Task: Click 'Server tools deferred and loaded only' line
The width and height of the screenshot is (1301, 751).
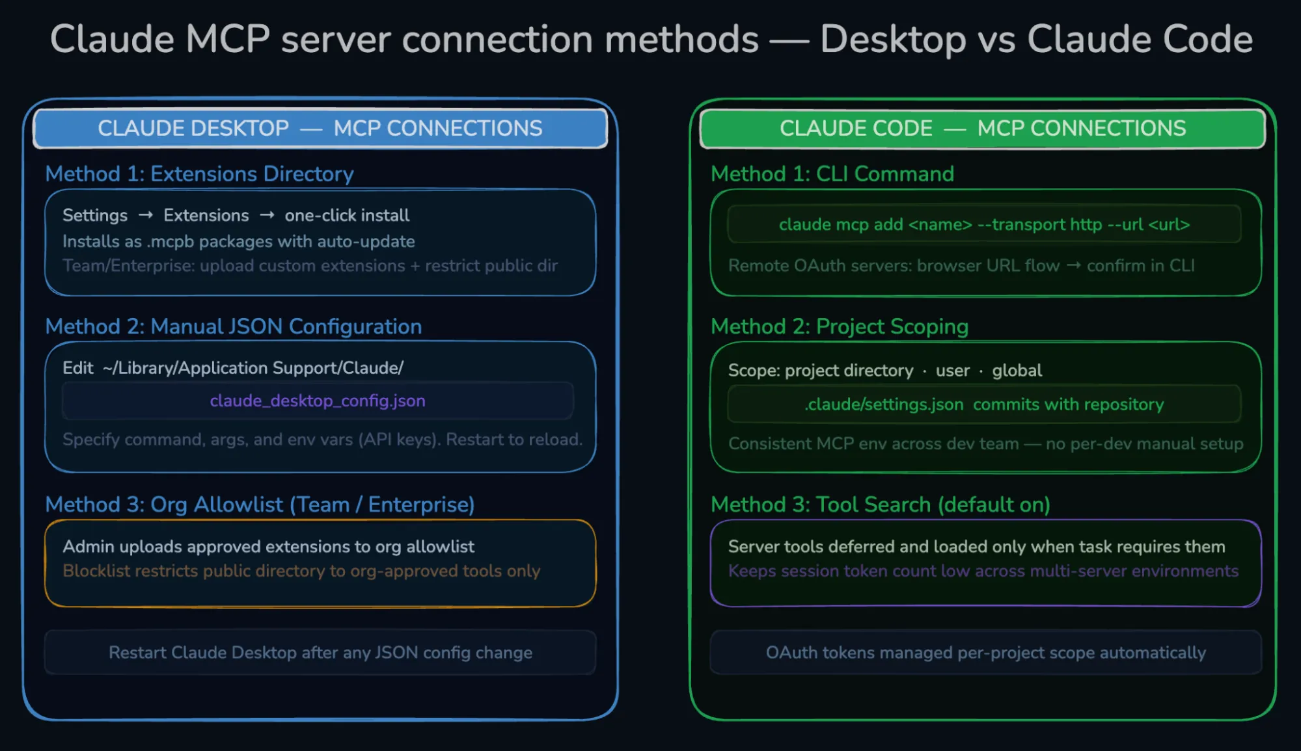Action: (977, 546)
